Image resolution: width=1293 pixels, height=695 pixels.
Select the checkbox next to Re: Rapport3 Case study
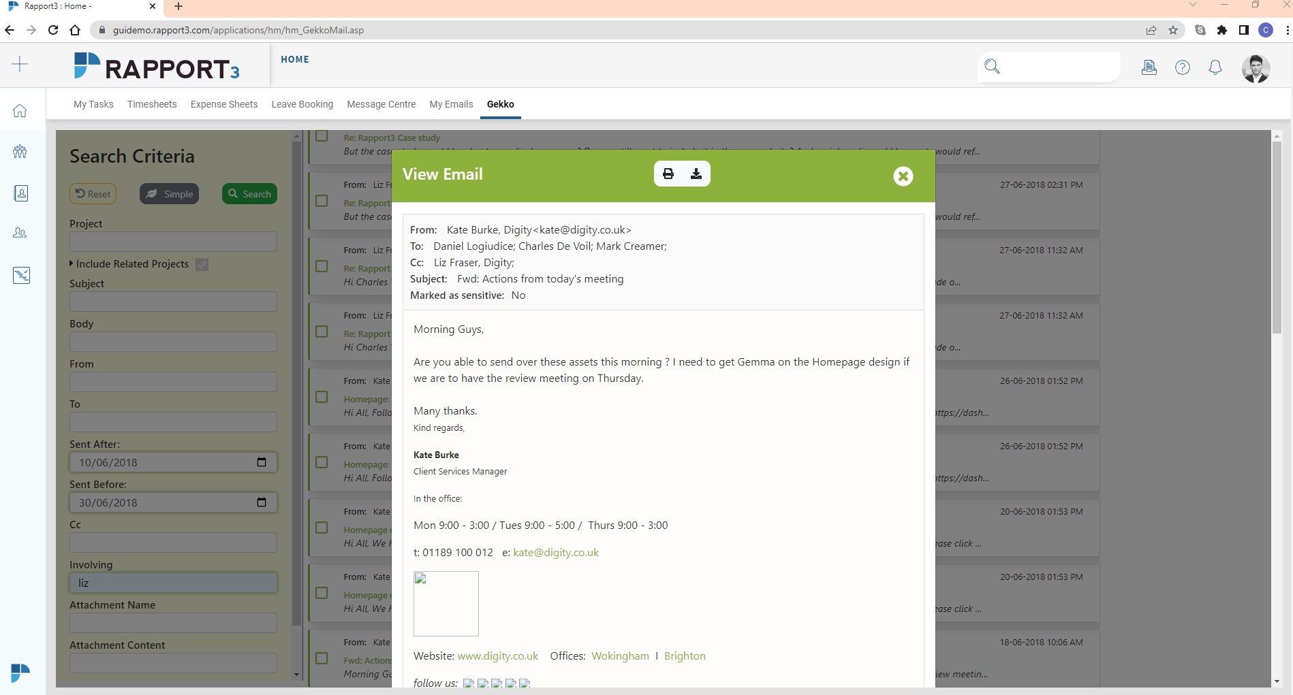click(x=321, y=135)
